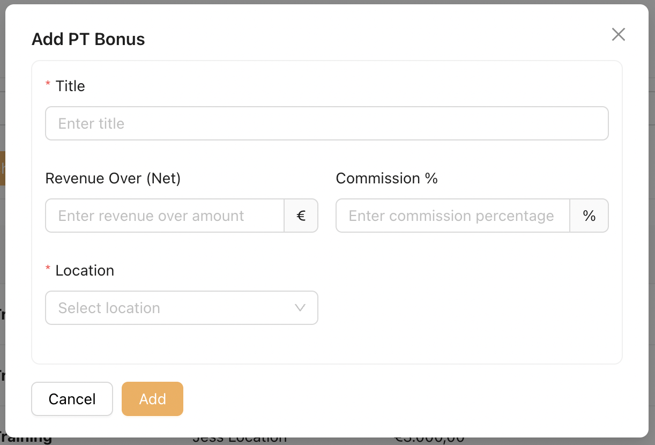Click the Title field label
This screenshot has height=445, width=655.
point(70,86)
